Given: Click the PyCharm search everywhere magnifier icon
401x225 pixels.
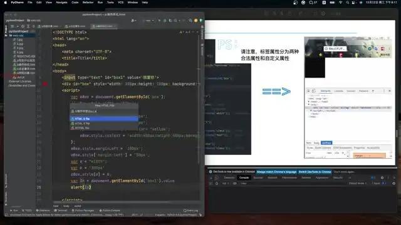Looking at the screenshot, I should point(190,21).
